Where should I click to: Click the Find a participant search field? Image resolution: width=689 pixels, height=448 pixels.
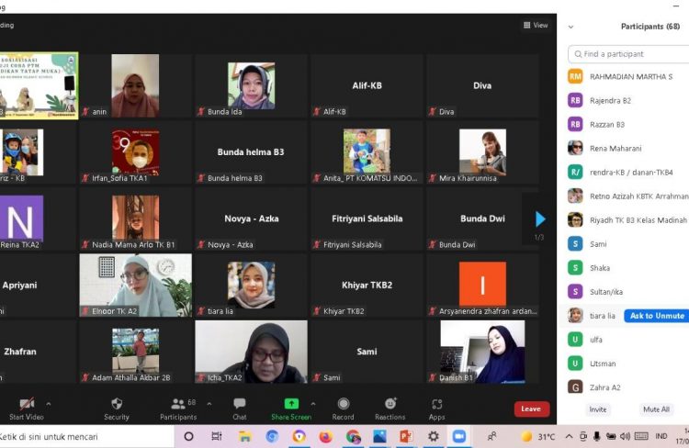tap(628, 54)
